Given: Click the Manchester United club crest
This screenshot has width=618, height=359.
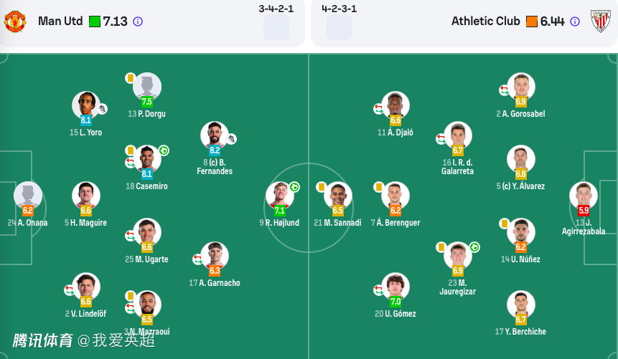Looking at the screenshot, I should click(x=15, y=21).
